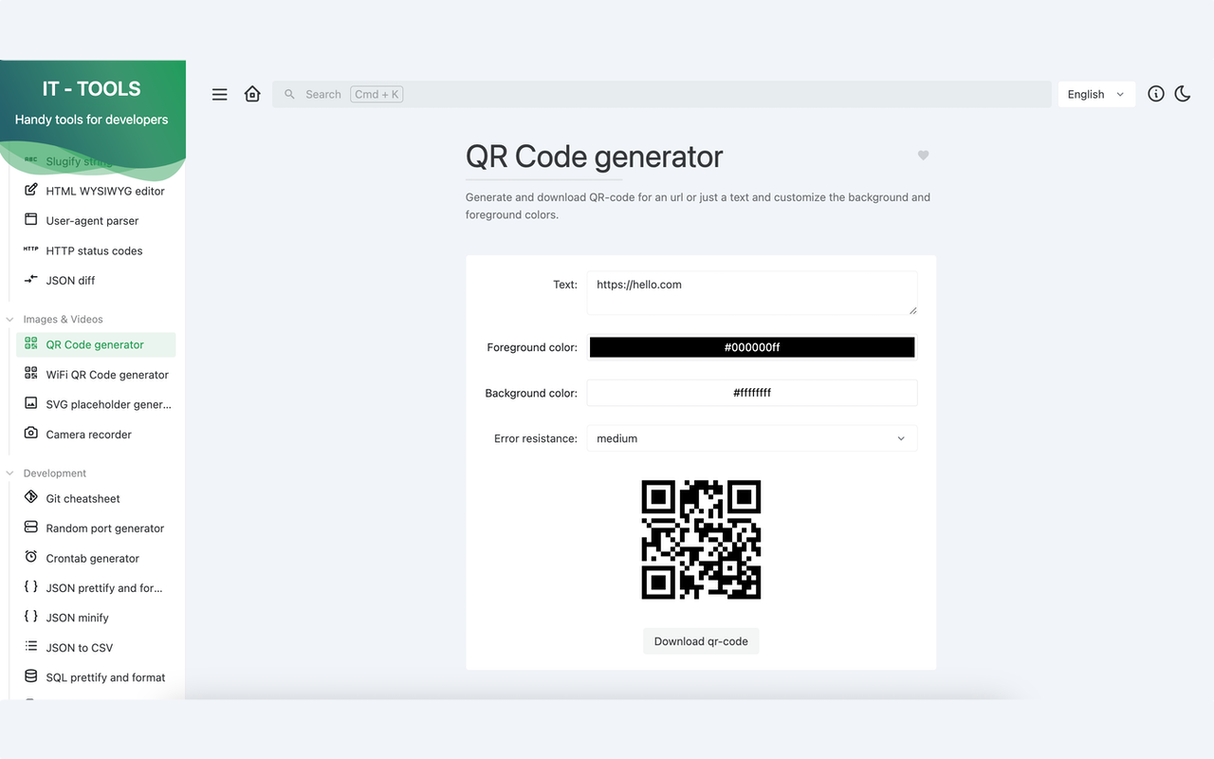Click the SQL prettify and format icon

(x=31, y=676)
